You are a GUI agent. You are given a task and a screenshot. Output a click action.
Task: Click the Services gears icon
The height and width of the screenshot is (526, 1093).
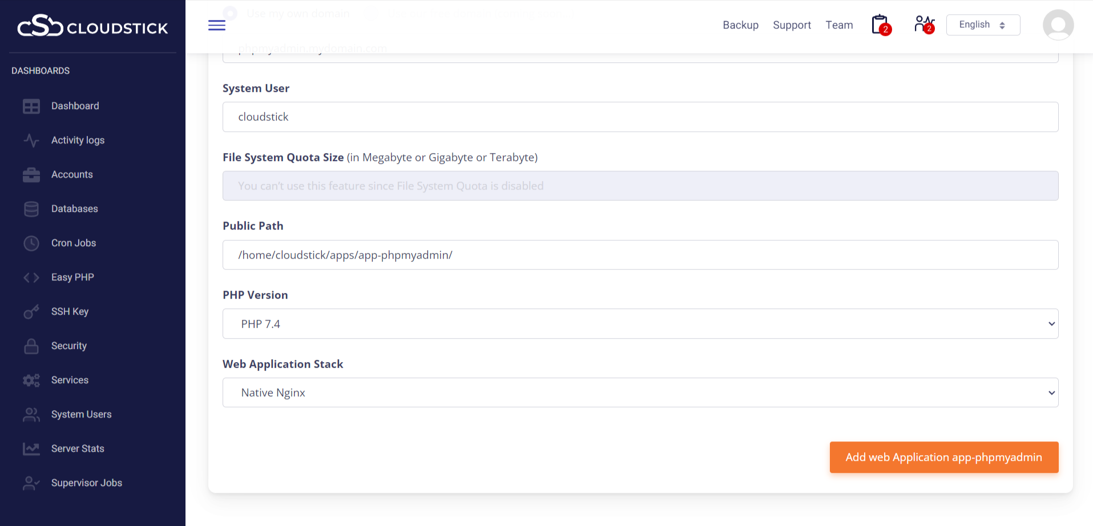[31, 380]
